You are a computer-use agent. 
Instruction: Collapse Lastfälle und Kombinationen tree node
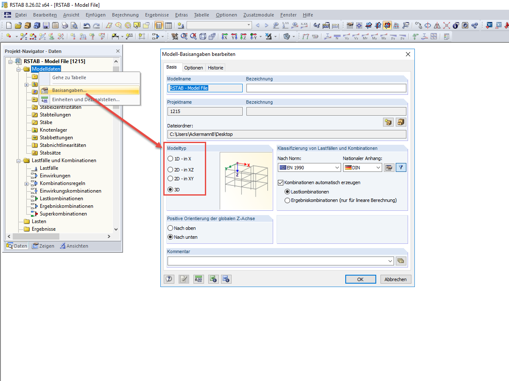(19, 160)
